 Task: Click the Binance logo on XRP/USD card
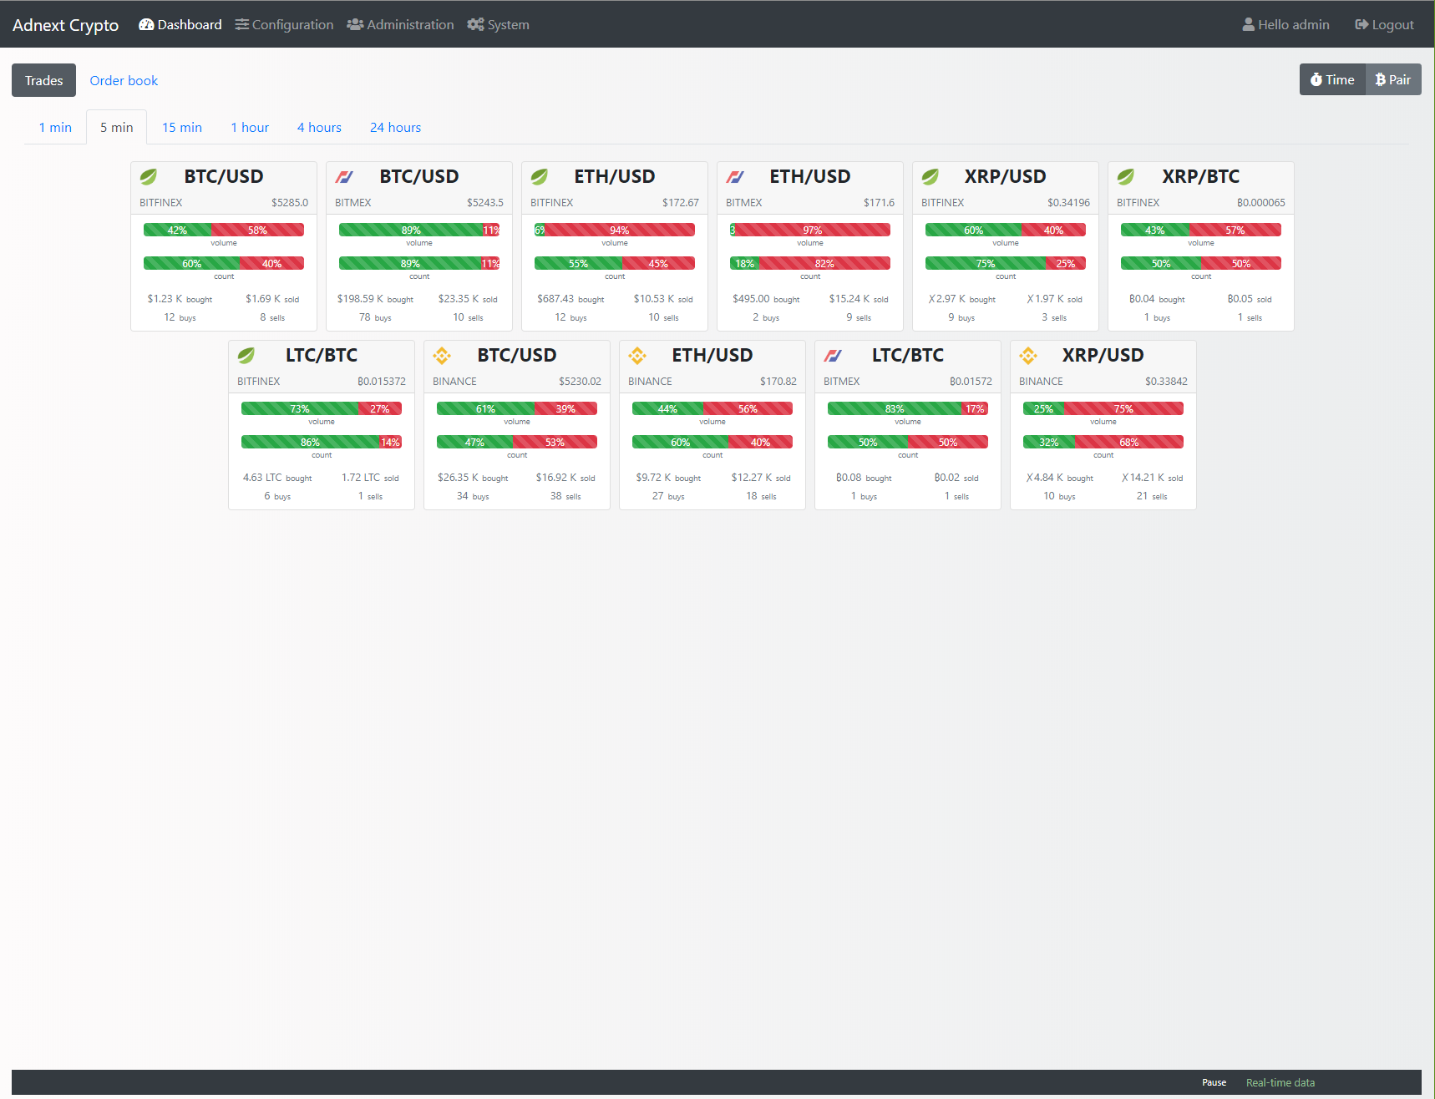pos(1028,356)
